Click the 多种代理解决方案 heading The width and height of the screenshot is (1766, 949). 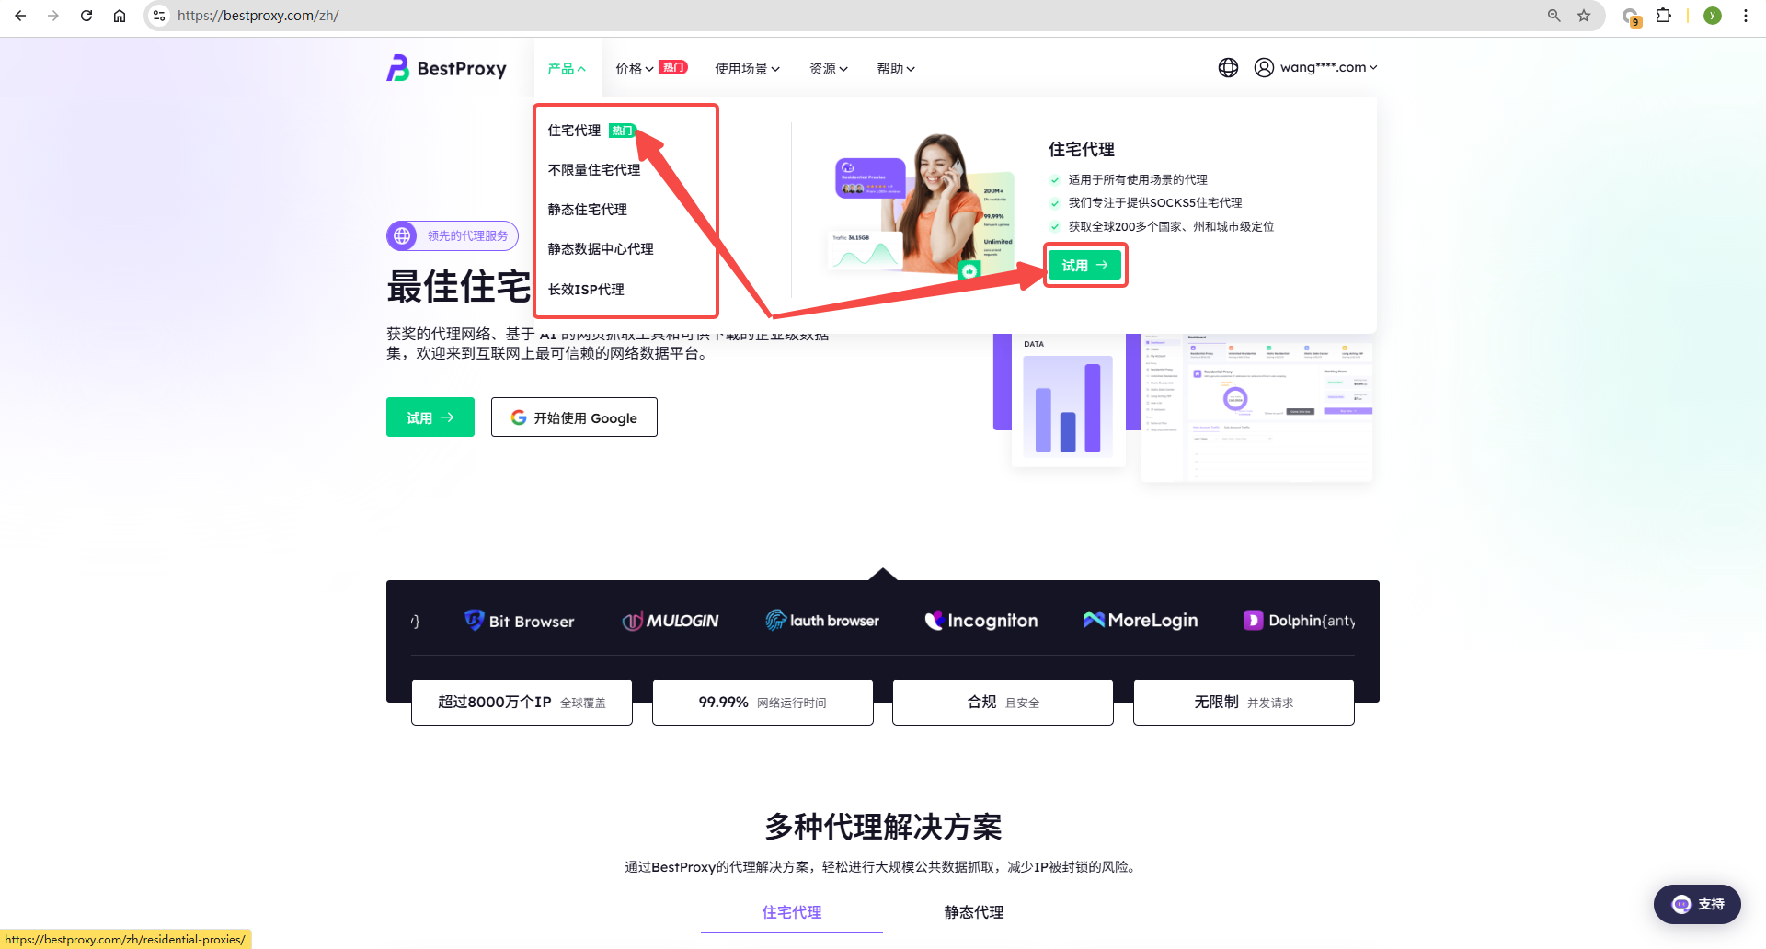tap(883, 827)
